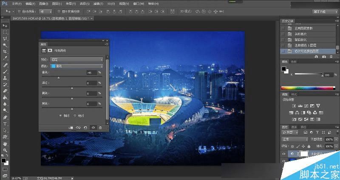Click the view previous state icon in Properties
Image resolution: width=340 pixels, height=180 pixels.
[78, 128]
